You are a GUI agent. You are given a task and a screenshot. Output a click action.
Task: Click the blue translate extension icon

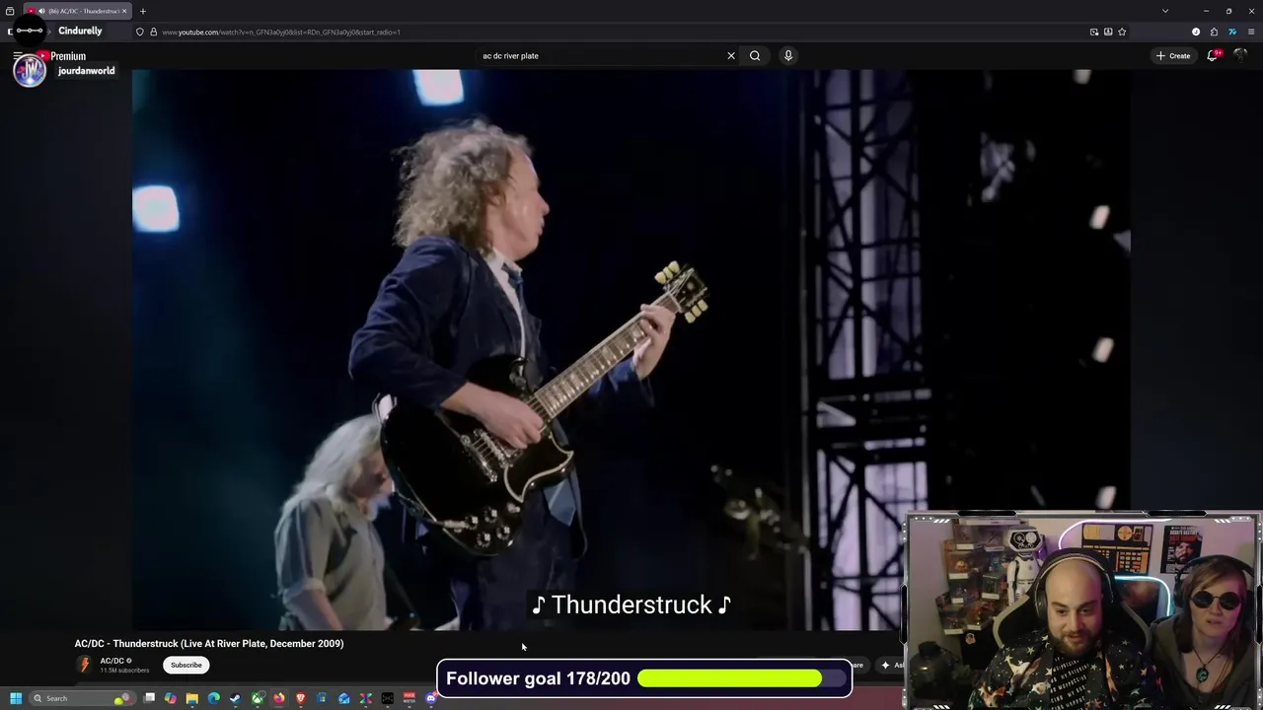[1232, 32]
